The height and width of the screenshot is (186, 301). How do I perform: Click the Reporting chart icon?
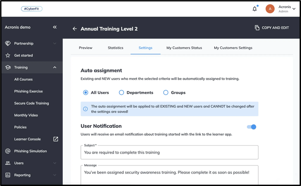(8, 175)
